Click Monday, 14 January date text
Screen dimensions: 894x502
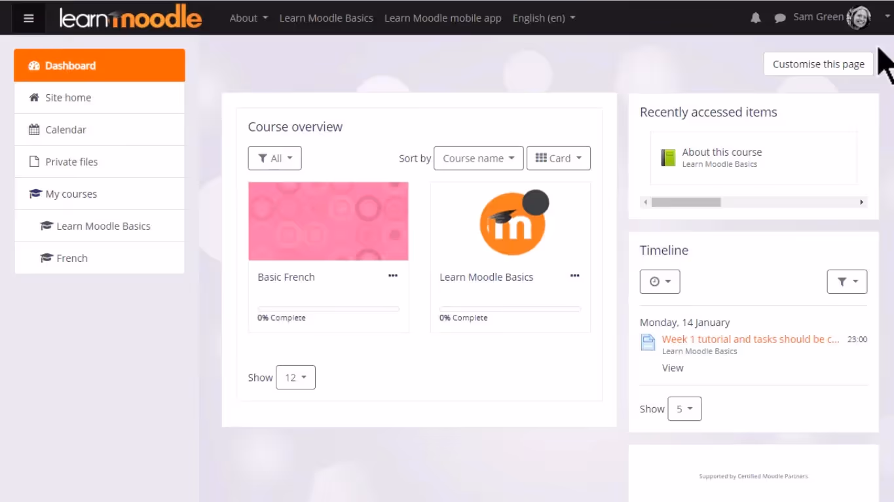pyautogui.click(x=684, y=322)
